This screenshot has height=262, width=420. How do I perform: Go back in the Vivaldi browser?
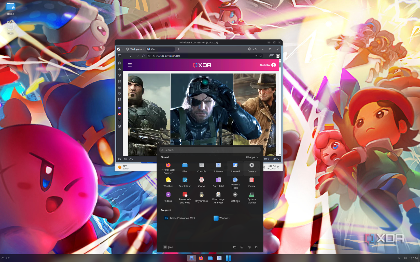(x=131, y=56)
